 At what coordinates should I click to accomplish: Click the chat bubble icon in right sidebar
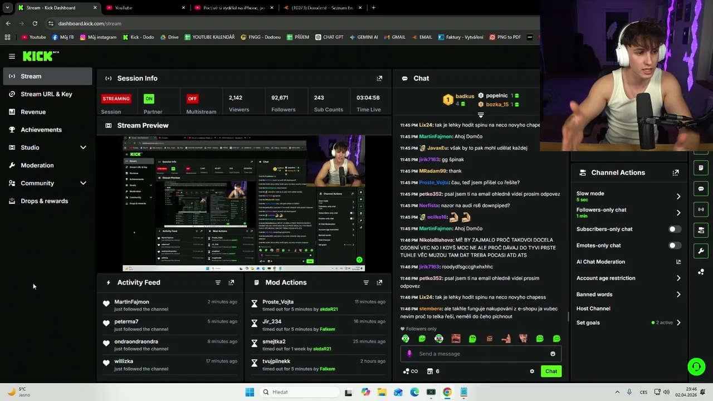click(701, 189)
